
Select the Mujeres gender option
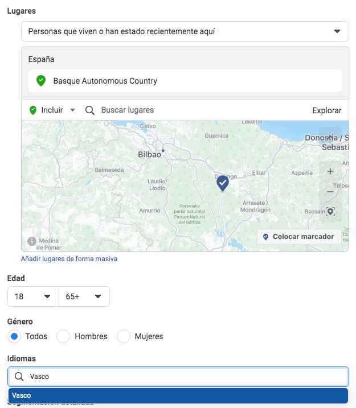pyautogui.click(x=124, y=336)
